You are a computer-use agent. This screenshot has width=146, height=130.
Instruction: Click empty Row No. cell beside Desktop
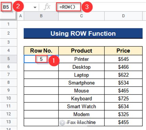click(x=41, y=67)
